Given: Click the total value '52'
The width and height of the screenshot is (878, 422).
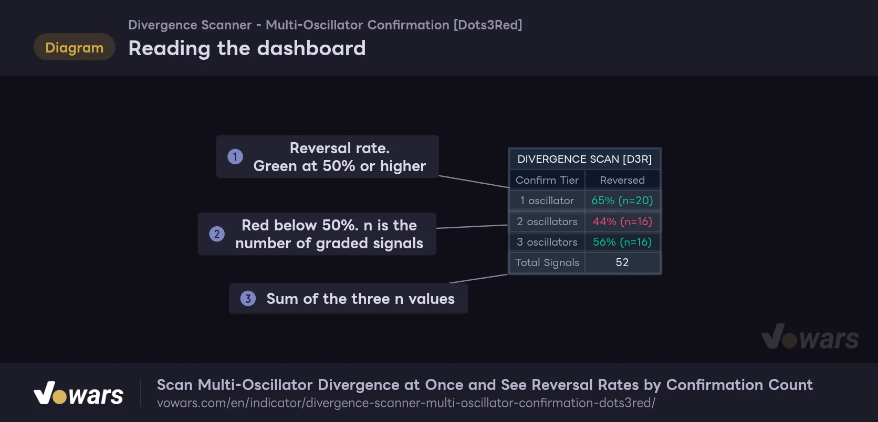Looking at the screenshot, I should [622, 262].
